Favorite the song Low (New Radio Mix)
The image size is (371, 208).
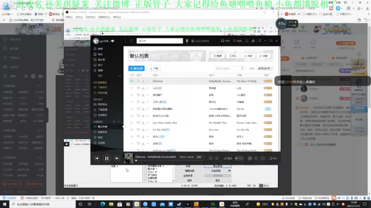[x=138, y=122]
